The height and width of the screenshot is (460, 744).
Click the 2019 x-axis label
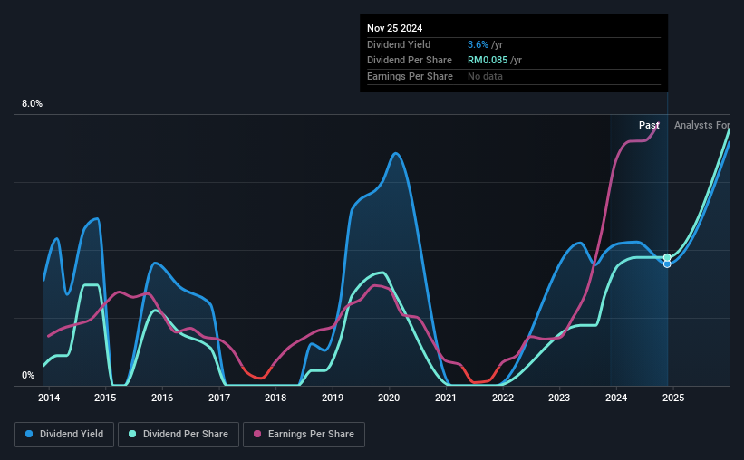(333, 398)
